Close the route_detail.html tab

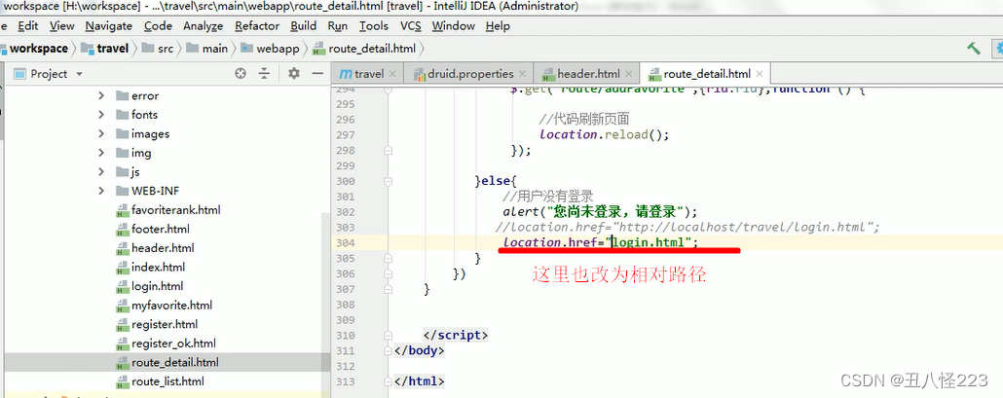760,73
